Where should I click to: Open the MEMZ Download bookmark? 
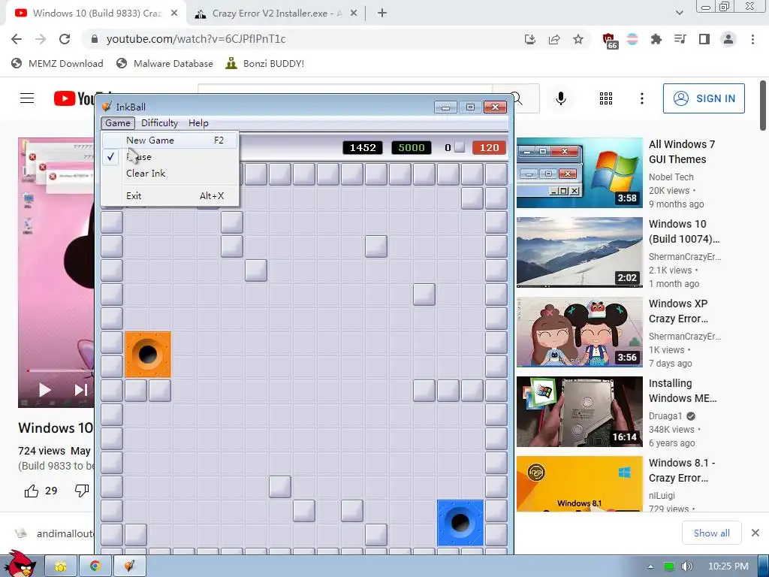click(57, 63)
